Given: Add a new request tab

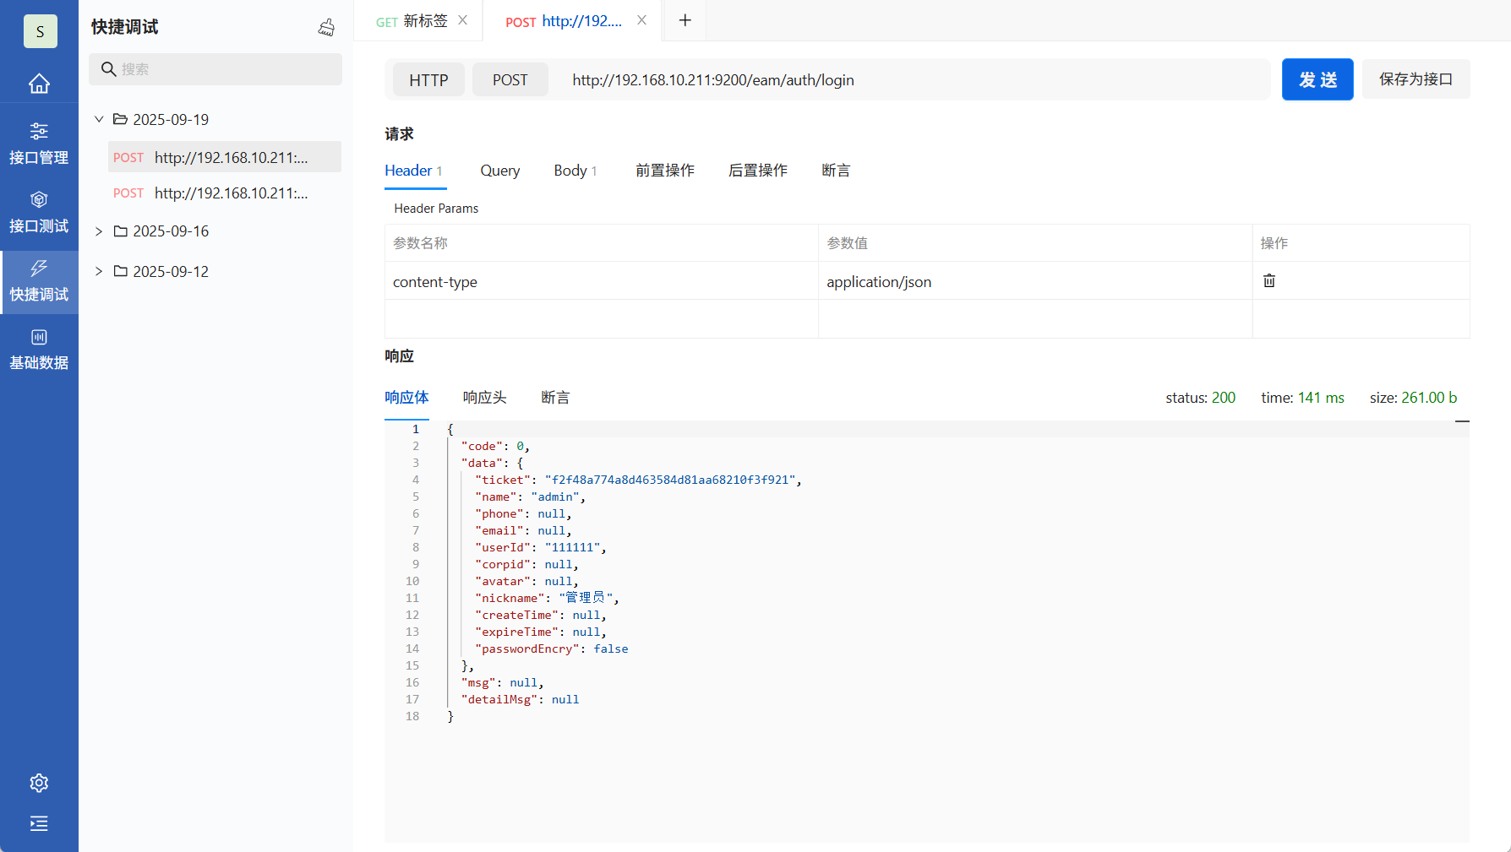Looking at the screenshot, I should point(685,20).
